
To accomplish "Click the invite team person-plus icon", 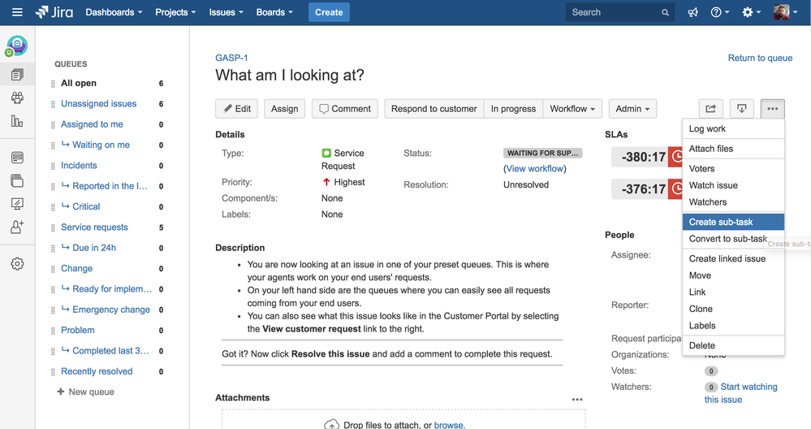I will [17, 227].
